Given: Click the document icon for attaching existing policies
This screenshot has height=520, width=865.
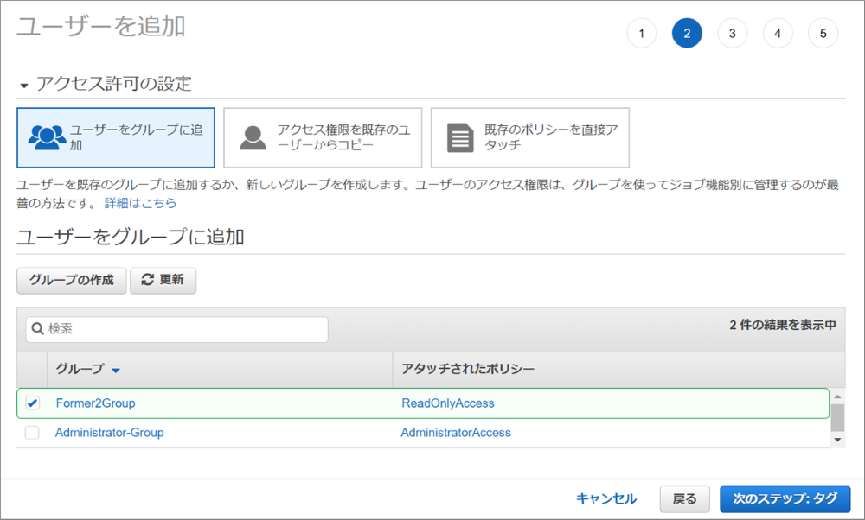Looking at the screenshot, I should click(460, 137).
